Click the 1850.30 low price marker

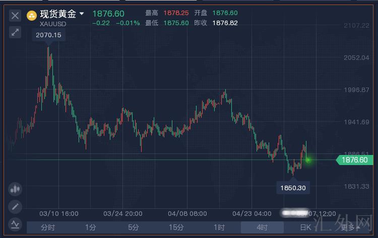pos(293,188)
